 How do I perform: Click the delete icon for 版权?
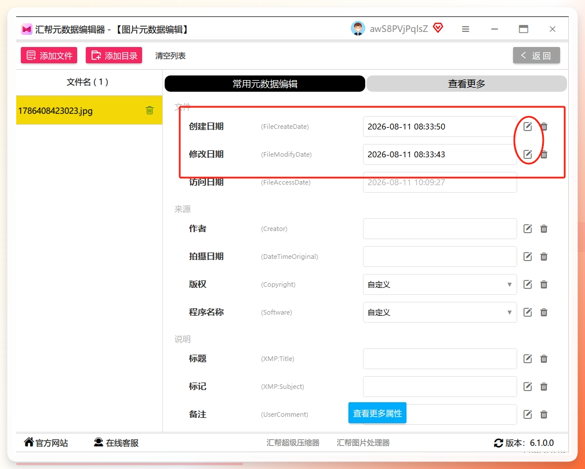(x=544, y=284)
